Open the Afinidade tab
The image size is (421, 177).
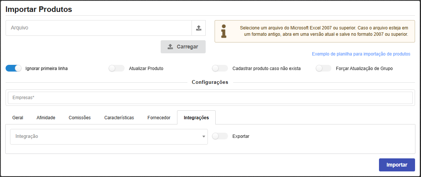46,117
